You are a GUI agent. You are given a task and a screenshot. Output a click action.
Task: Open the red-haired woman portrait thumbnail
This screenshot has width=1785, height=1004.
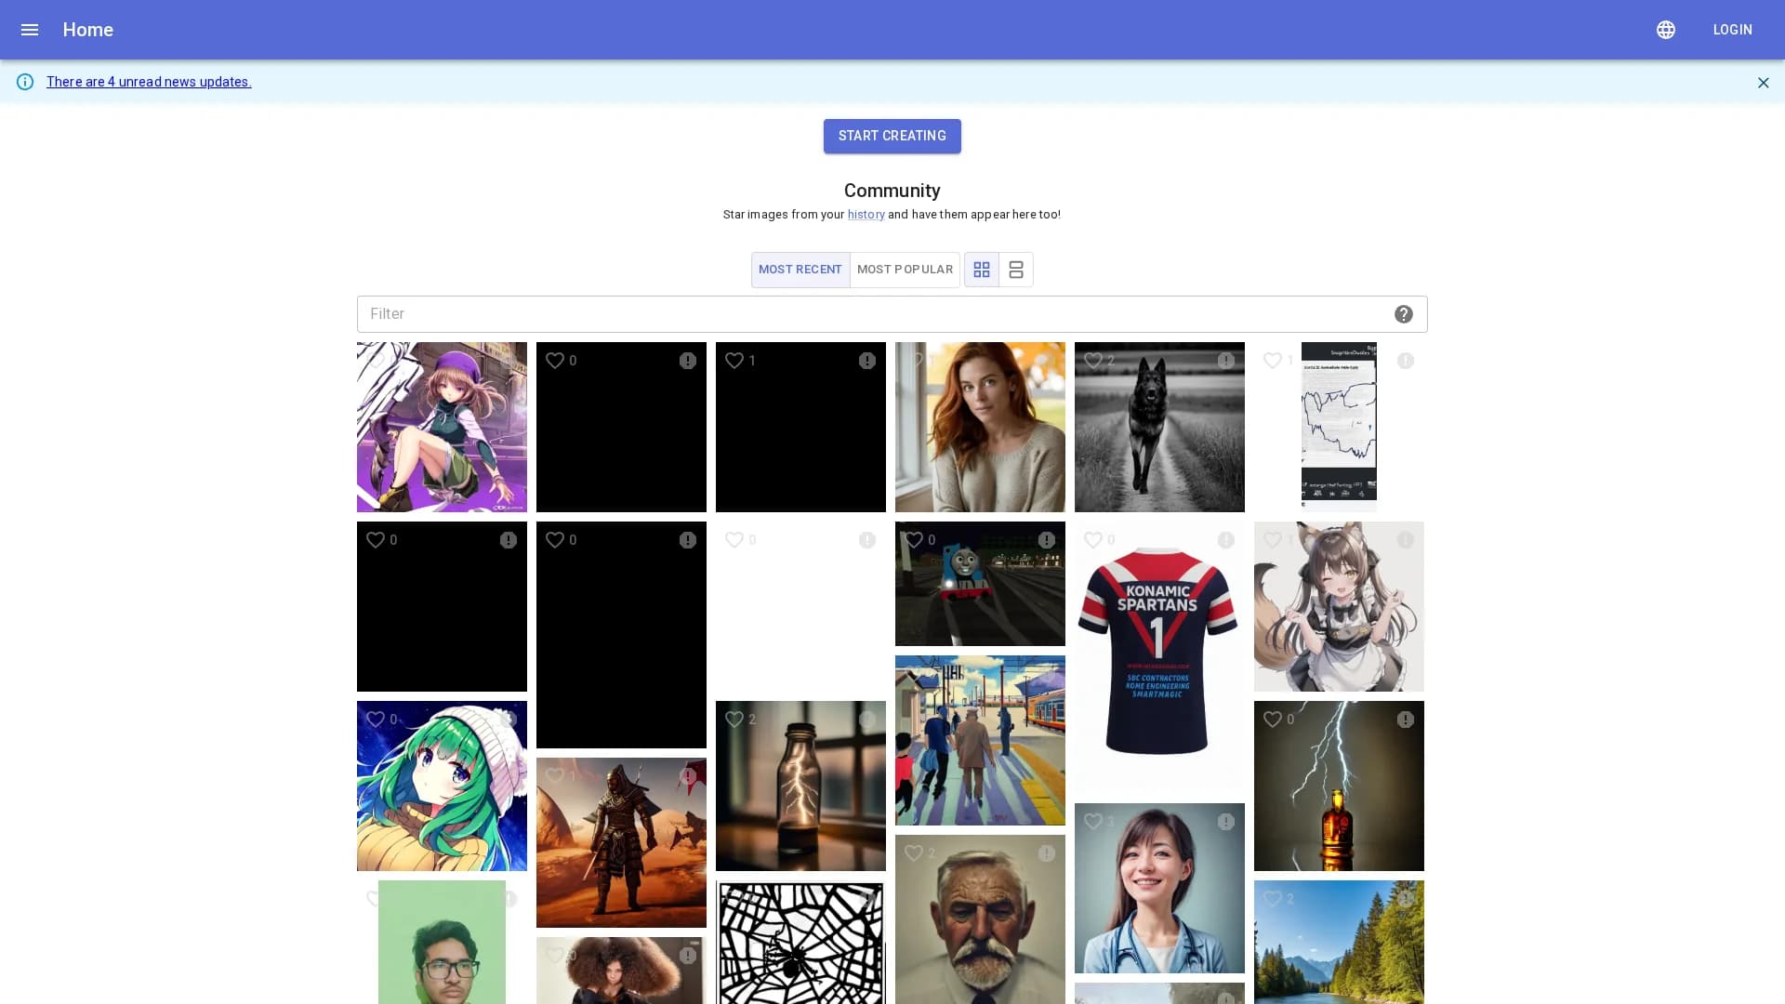pos(980,428)
